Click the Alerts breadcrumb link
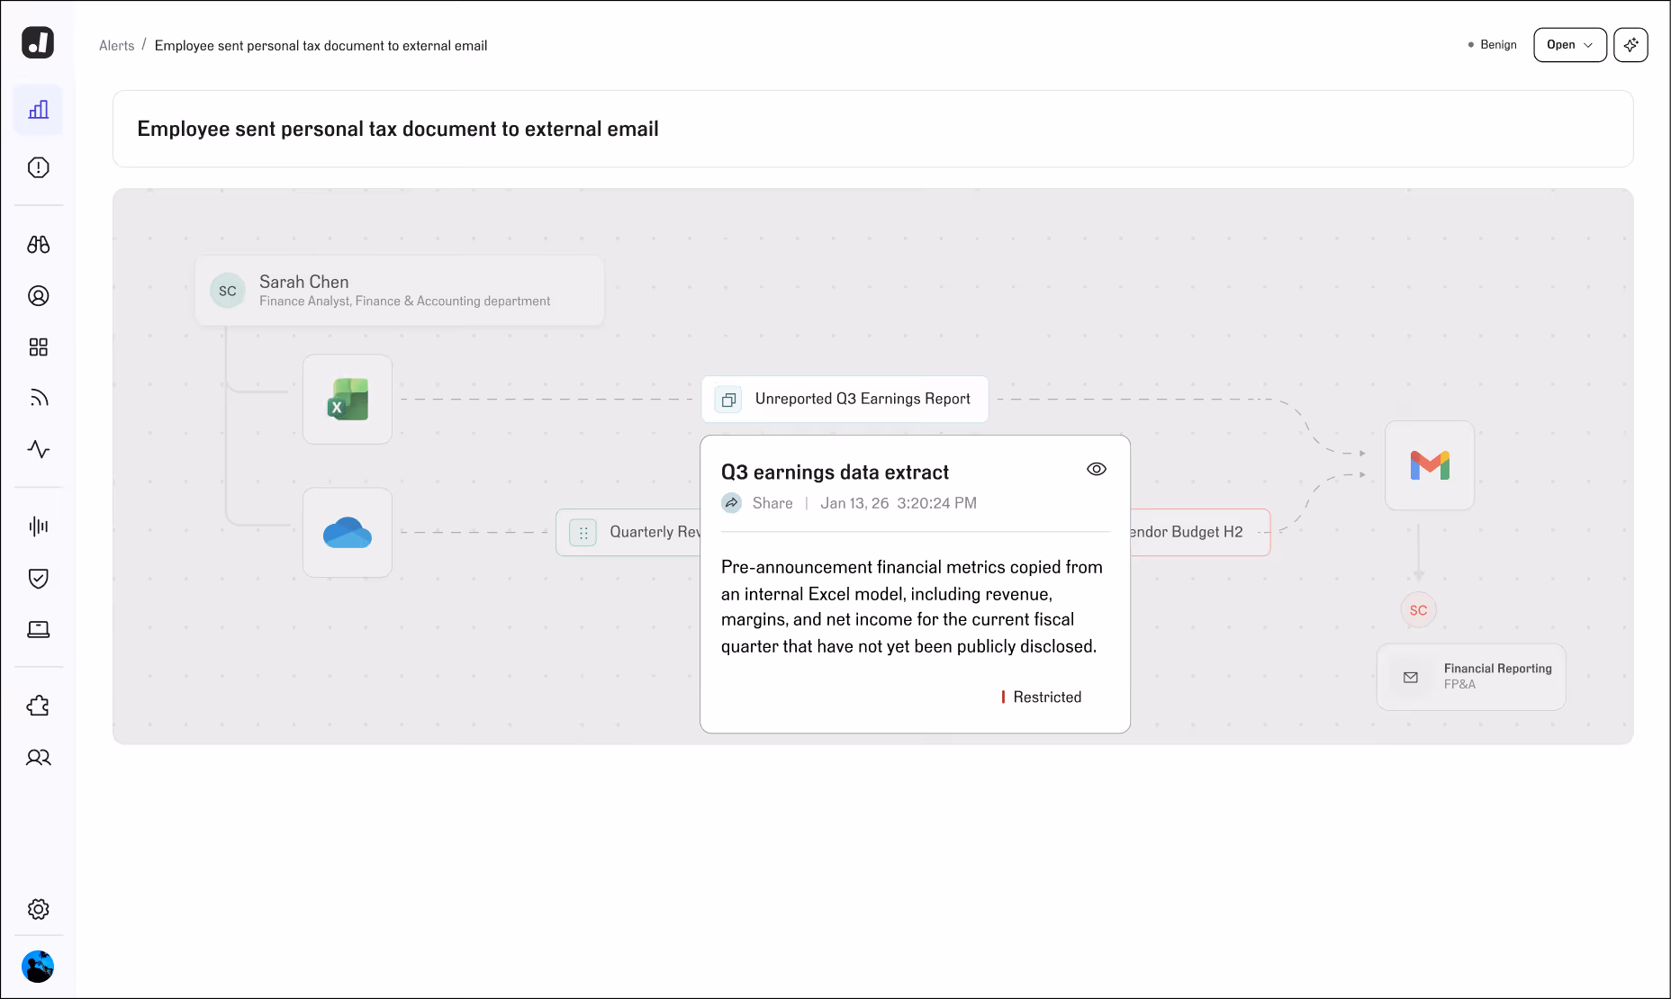This screenshot has height=999, width=1671. point(117,46)
